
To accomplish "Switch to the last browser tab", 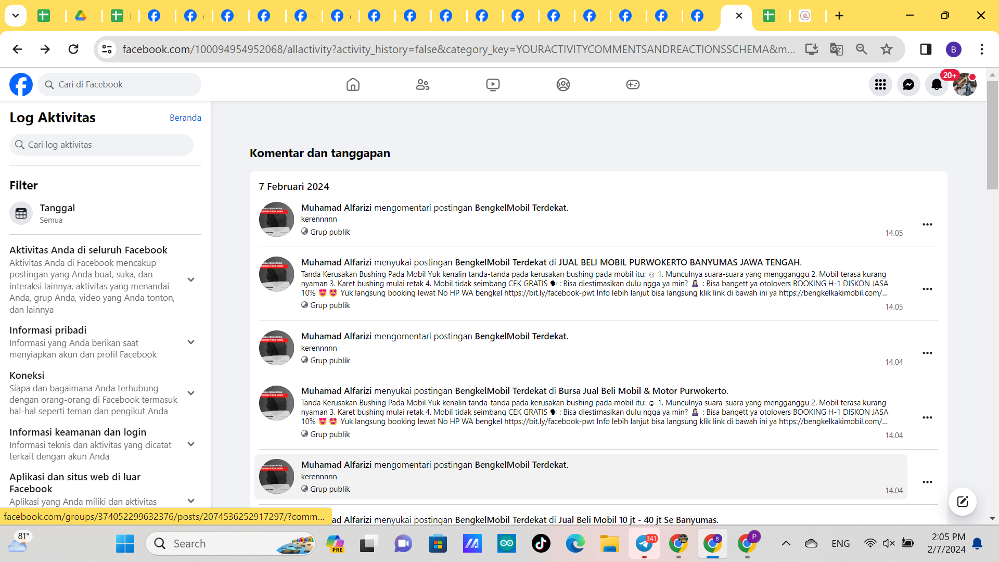I will click(805, 16).
